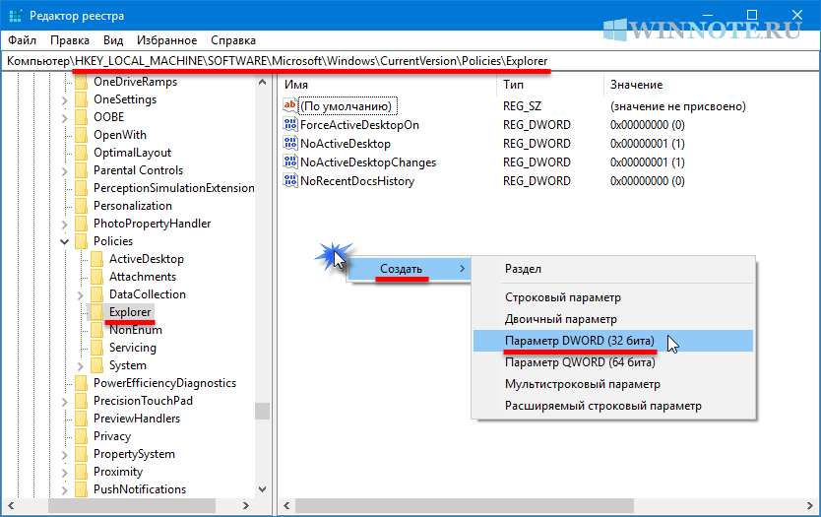This screenshot has height=517, width=821.
Task: Expand the OOBE tree node
Action: (64, 118)
